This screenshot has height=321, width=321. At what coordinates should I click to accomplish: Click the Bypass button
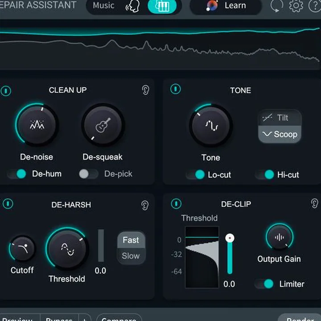point(59,318)
